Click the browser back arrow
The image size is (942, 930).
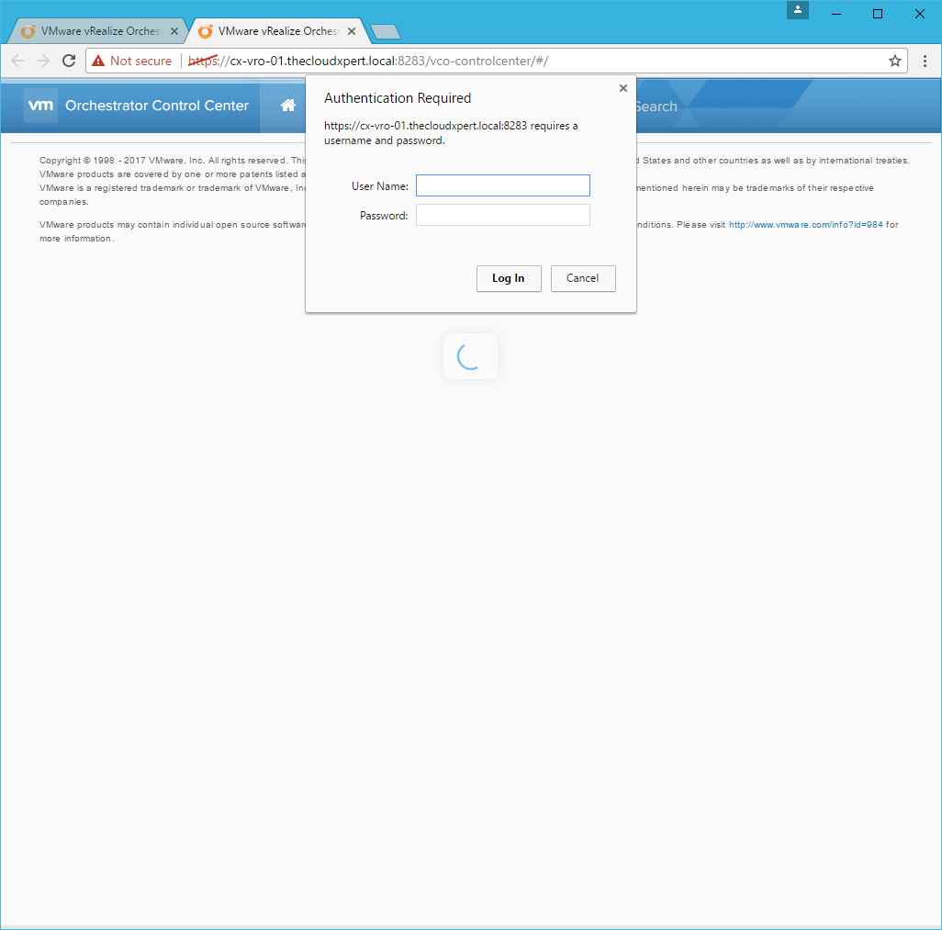(x=17, y=61)
